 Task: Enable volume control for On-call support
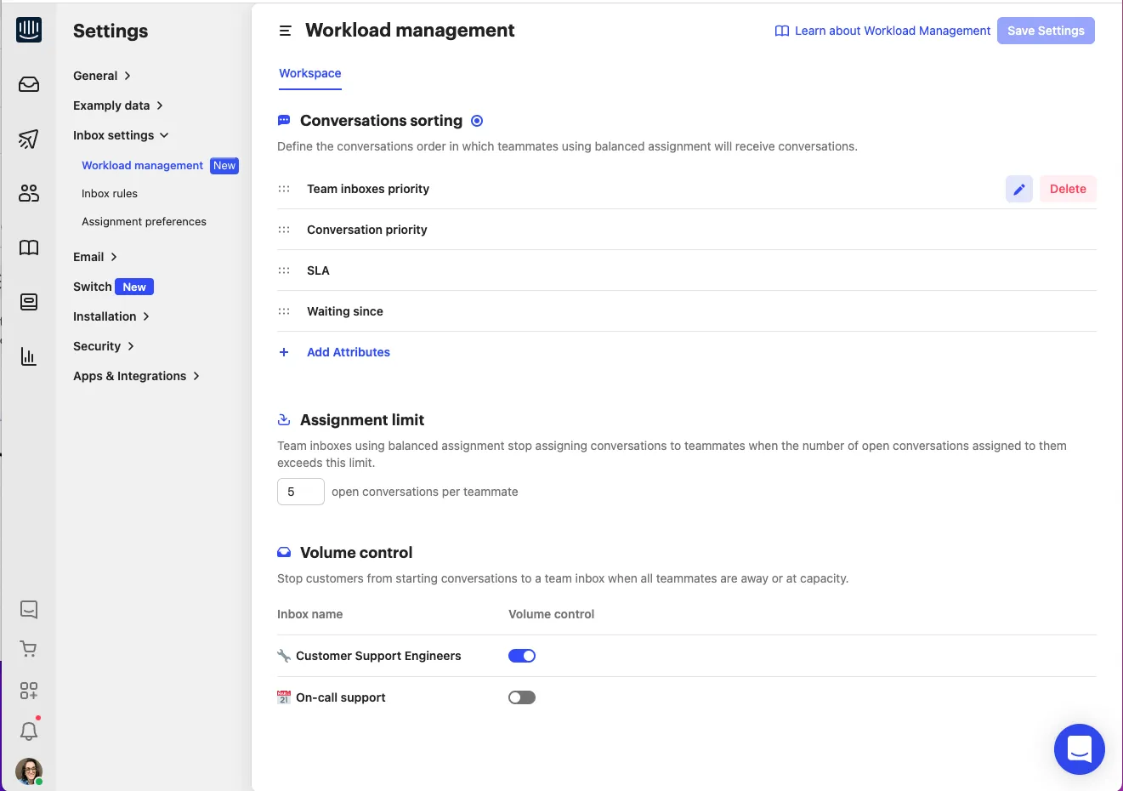click(x=522, y=697)
